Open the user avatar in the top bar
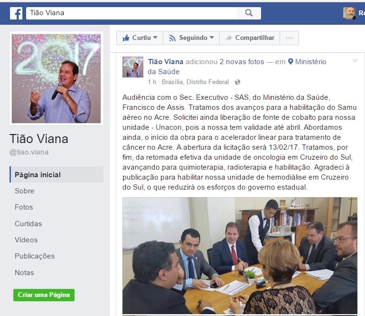The image size is (365, 316). (349, 13)
